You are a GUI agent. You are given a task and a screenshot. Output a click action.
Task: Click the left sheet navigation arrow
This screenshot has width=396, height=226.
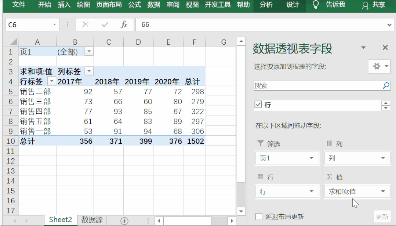pos(15,221)
